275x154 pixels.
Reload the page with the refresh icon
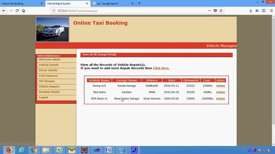click(x=17, y=11)
